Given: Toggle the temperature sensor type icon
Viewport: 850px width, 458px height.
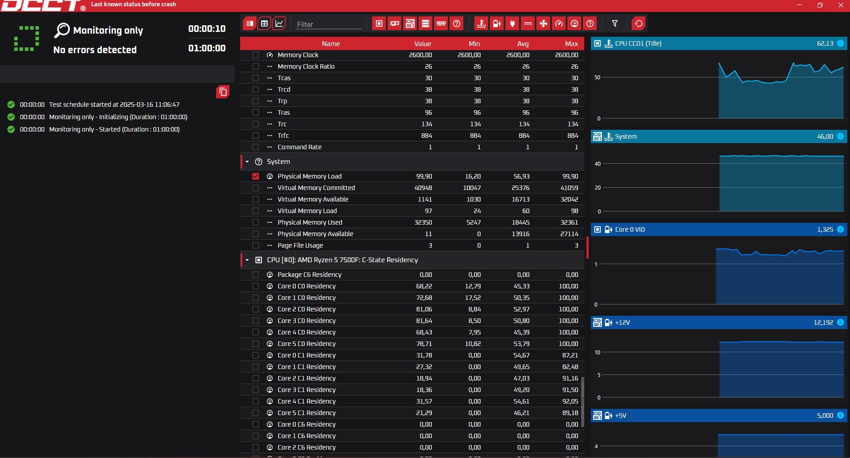Looking at the screenshot, I should 481,23.
